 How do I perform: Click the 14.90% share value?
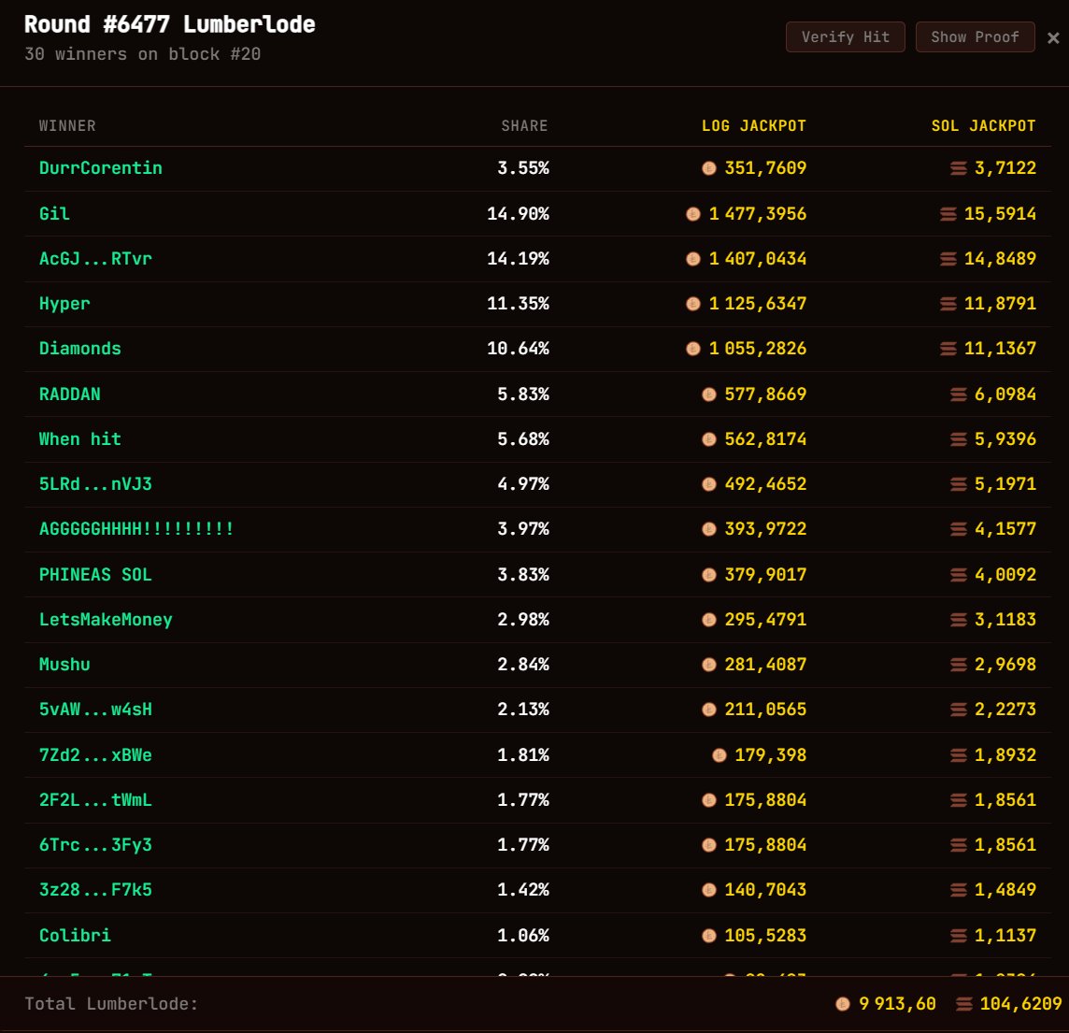pyautogui.click(x=518, y=213)
